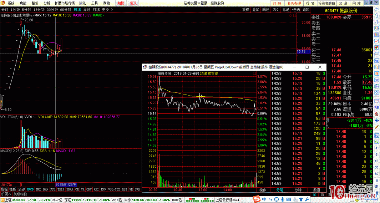Click the Sogou wrench settings icon
Image resolution: width=380 pixels, height=203 pixels.
(x=307, y=199)
